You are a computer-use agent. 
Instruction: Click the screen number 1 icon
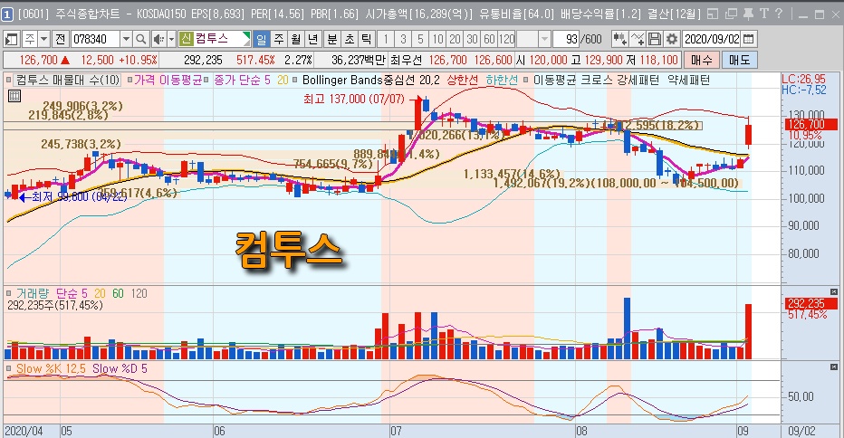pos(7,14)
